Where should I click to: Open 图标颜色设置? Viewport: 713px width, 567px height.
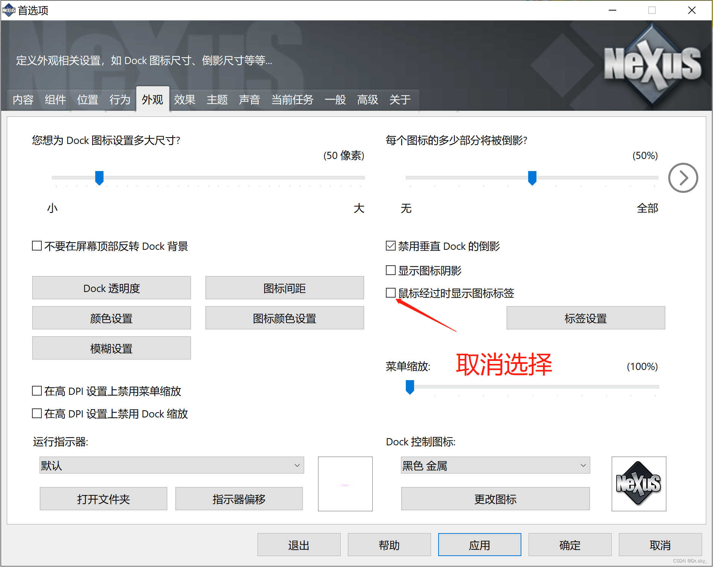285,318
